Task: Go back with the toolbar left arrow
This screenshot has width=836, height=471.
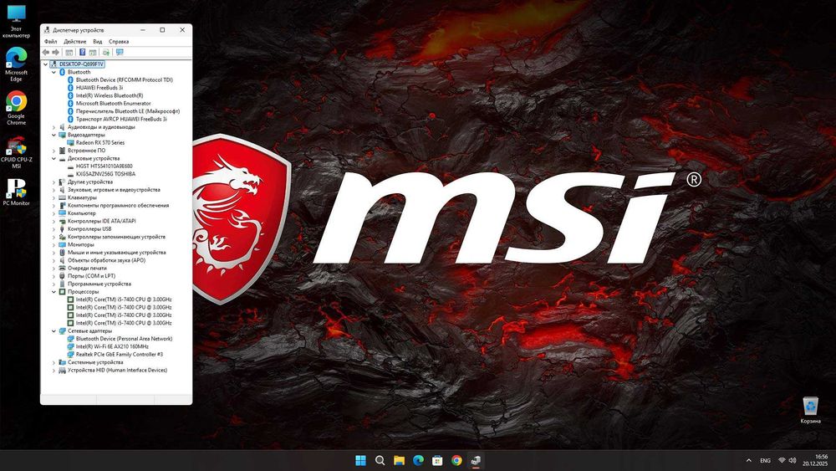Action: tap(46, 52)
